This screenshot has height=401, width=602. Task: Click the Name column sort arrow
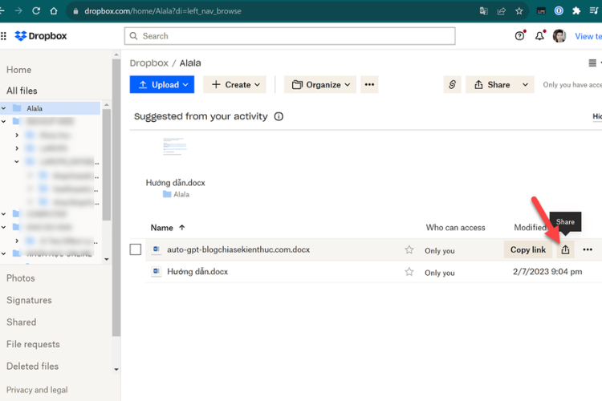pos(182,228)
